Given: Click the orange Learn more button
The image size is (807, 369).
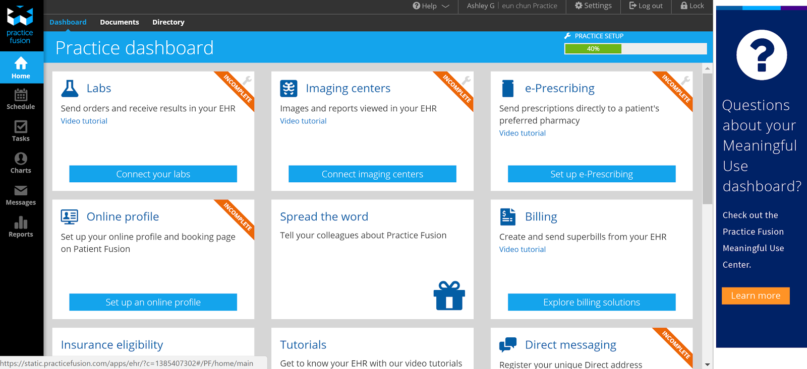Looking at the screenshot, I should click(x=756, y=296).
